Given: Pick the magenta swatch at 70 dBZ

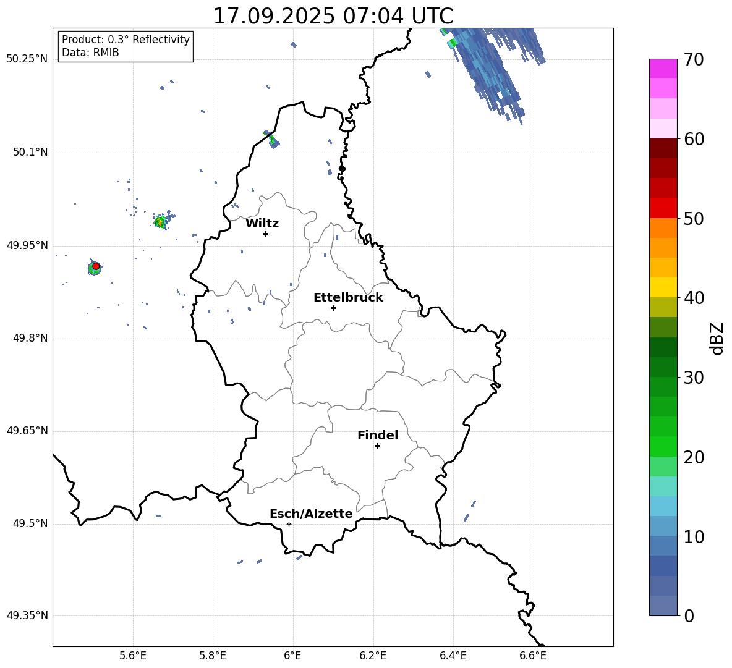Looking at the screenshot, I should coord(663,69).
